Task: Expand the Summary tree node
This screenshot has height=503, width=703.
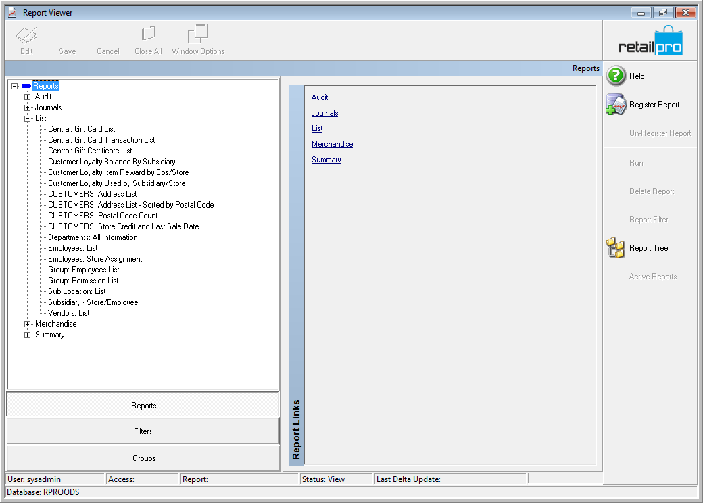Action: click(27, 335)
